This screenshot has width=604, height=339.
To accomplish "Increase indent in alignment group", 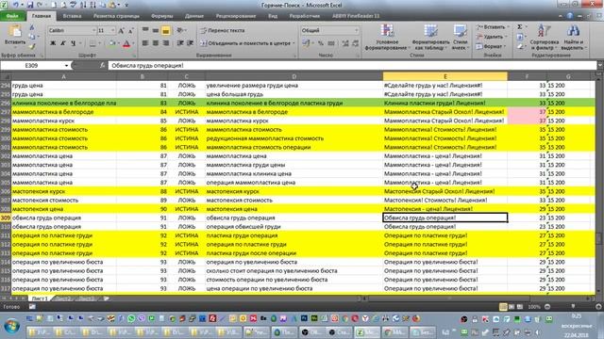I will tap(190, 43).
